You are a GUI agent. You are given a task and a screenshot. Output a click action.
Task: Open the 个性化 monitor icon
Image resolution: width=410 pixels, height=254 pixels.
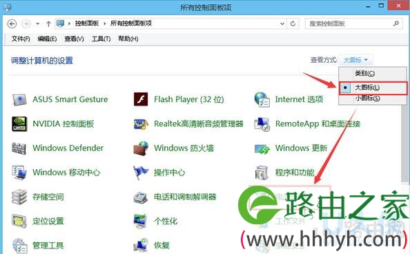pos(141,222)
